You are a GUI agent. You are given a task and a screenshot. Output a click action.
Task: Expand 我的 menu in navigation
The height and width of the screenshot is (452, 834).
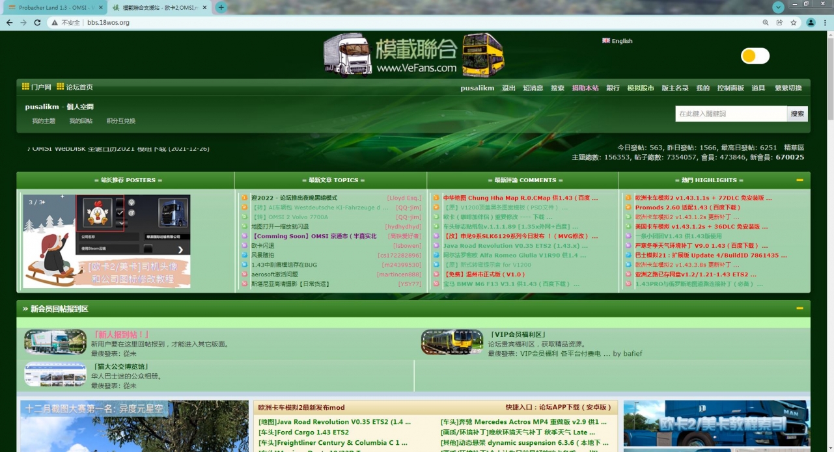[x=703, y=88]
